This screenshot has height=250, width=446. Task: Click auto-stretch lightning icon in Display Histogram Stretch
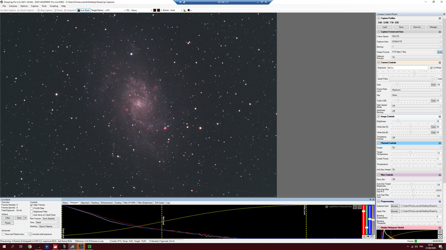pyautogui.click(x=440, y=232)
